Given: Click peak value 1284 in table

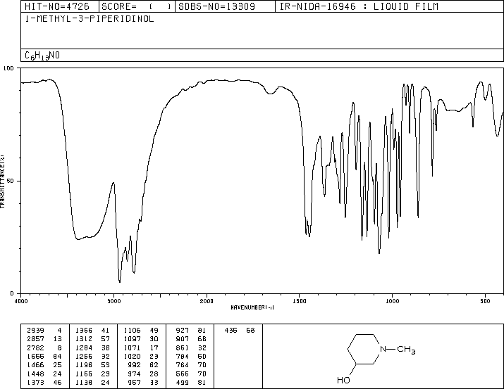Looking at the screenshot, I should pos(84,347).
